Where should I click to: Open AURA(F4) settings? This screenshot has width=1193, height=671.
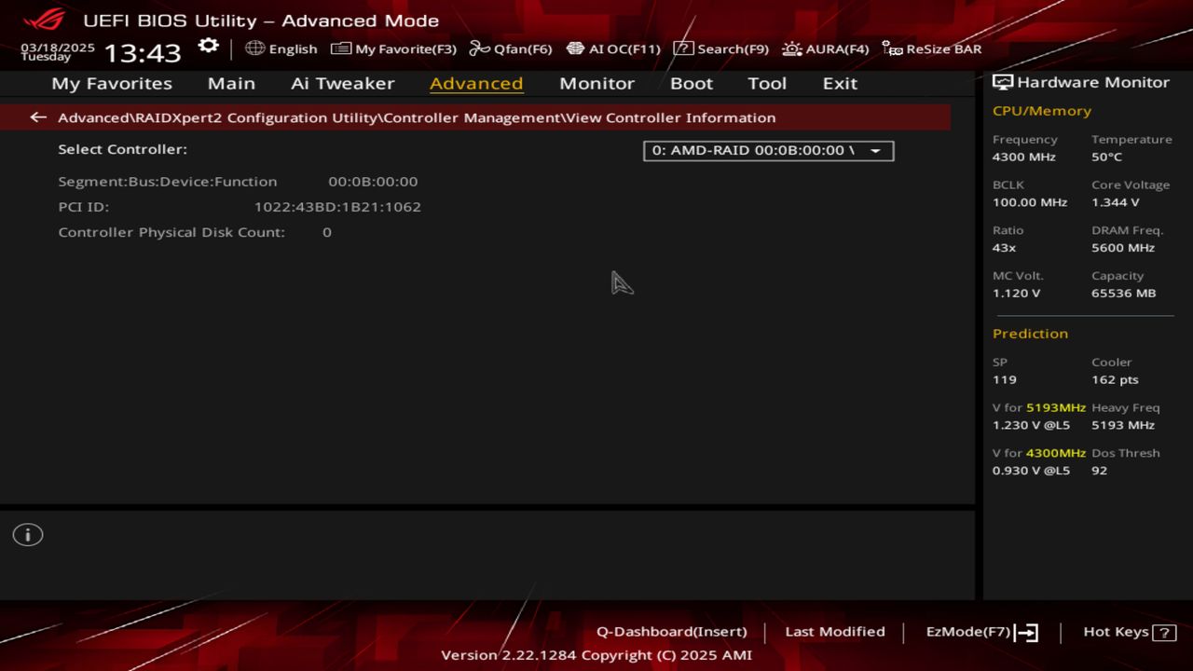click(837, 48)
